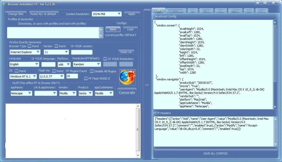Viewport: 282px width, 162px height.
Task: Enable Browser Type Rand checkbox
Action: pos(29,46)
